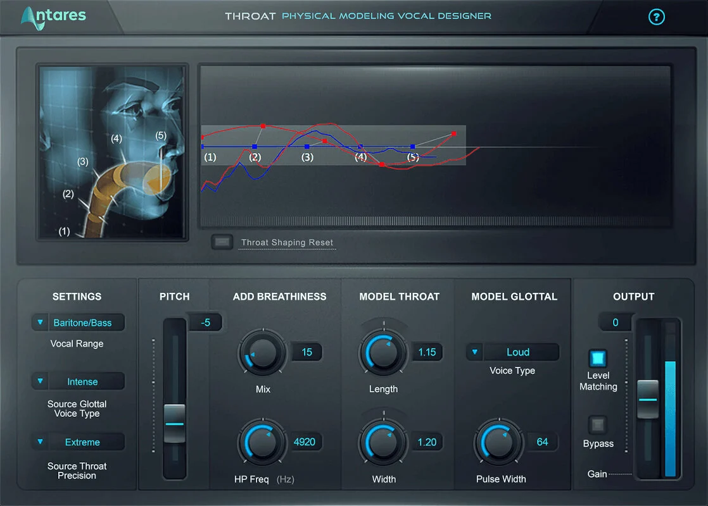Click the Pulse Width knob

[x=498, y=442]
